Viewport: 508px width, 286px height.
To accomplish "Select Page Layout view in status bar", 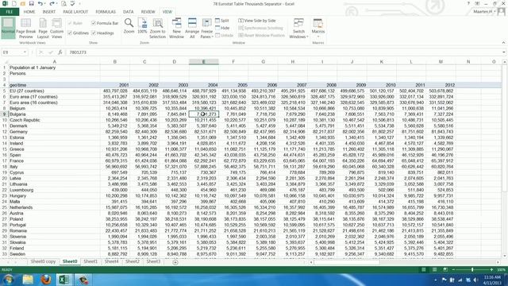I will [434, 269].
